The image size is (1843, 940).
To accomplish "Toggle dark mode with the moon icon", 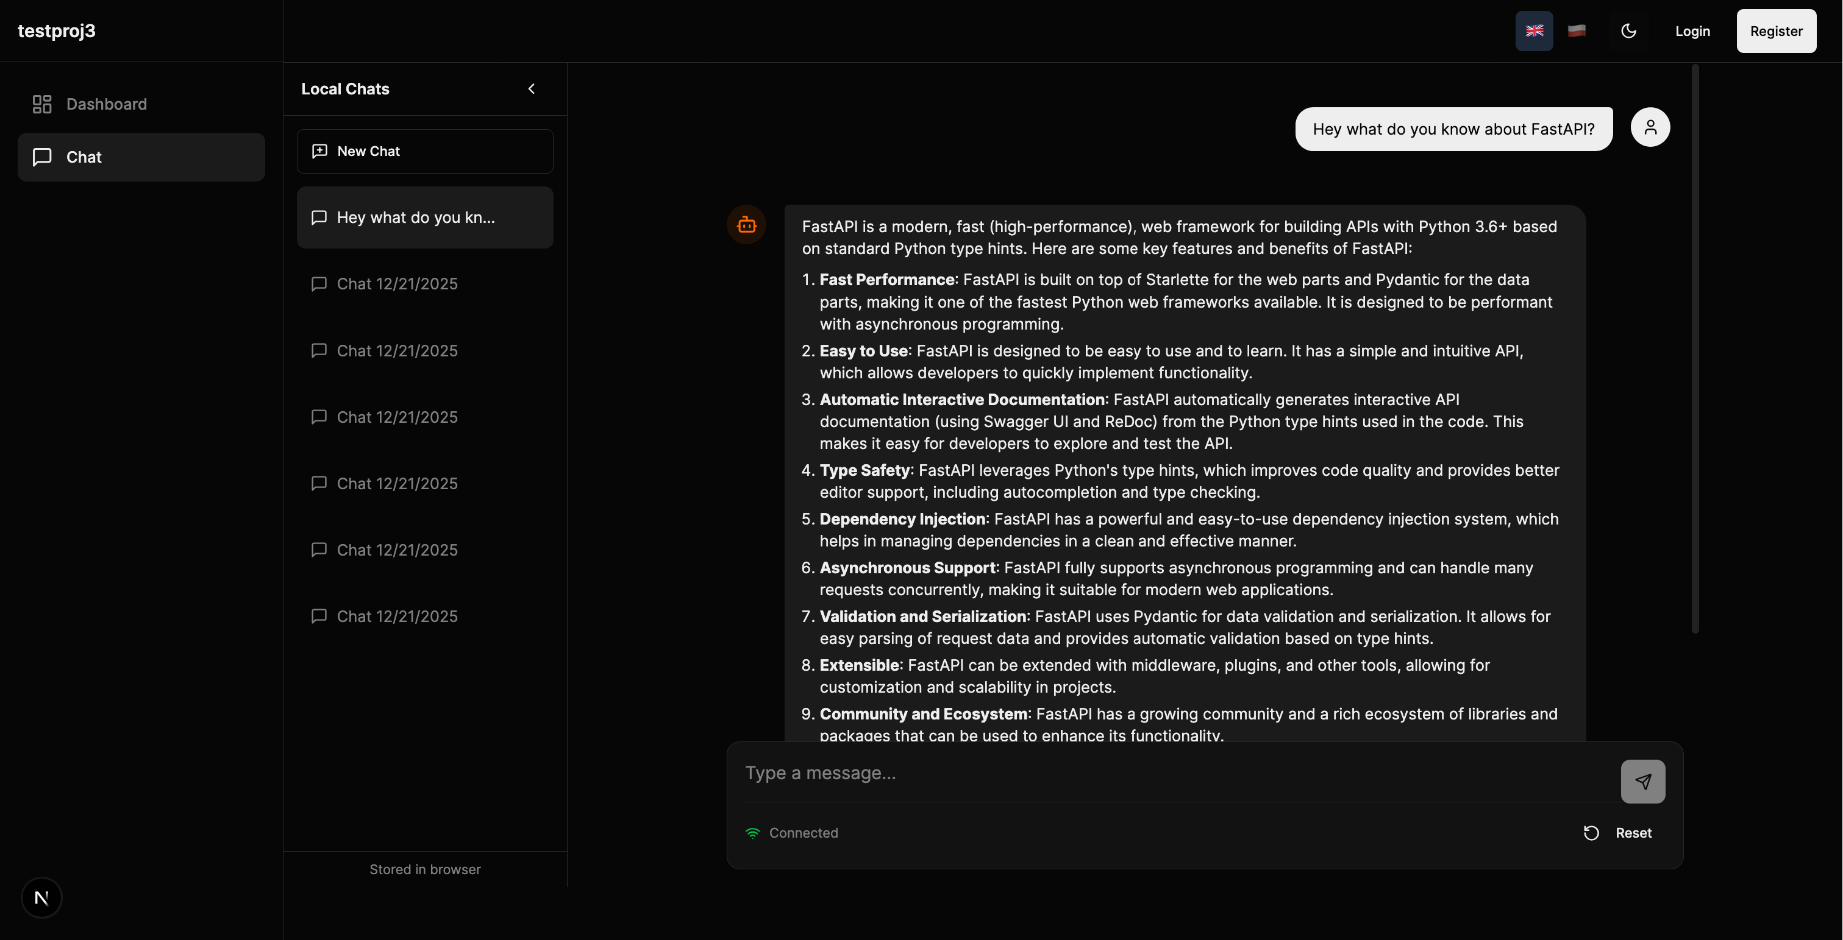I will click(1629, 30).
